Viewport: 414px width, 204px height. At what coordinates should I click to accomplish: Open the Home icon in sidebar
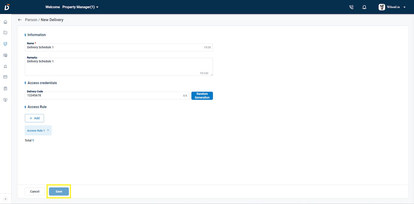pos(5,22)
